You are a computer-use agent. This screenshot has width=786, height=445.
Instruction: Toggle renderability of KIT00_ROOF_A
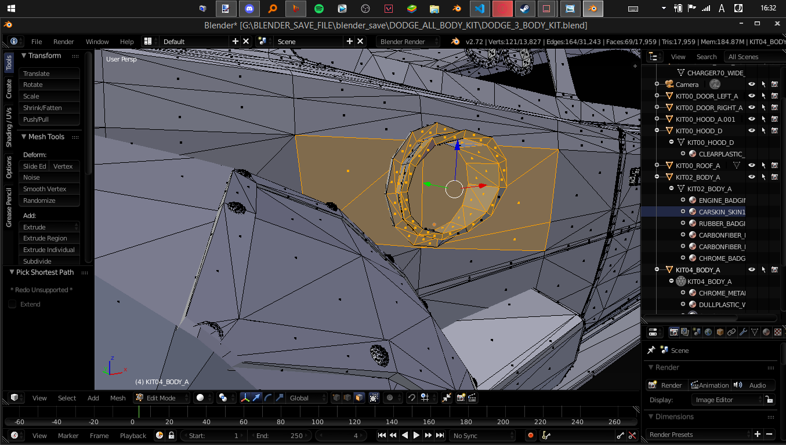point(774,166)
